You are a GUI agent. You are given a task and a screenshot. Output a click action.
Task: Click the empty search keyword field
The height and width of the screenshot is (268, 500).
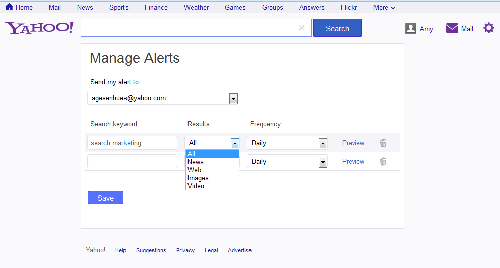point(132,161)
